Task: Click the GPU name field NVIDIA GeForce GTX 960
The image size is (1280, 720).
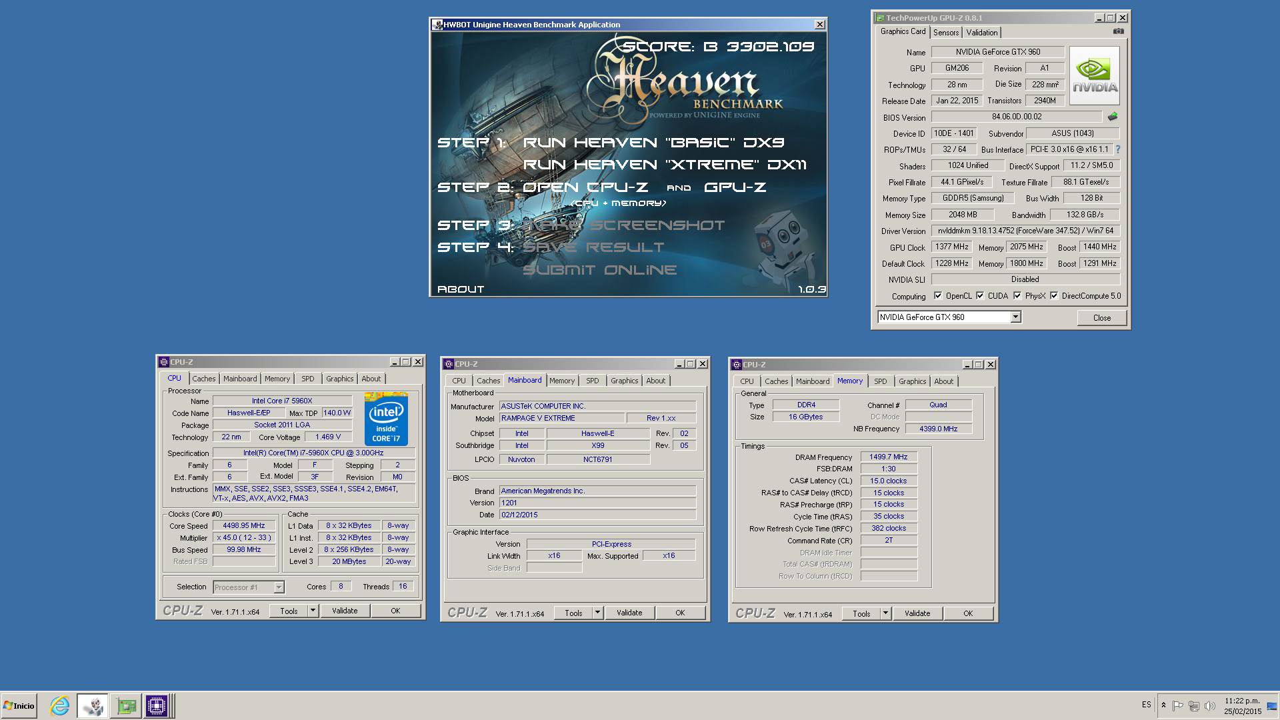Action: click(997, 52)
